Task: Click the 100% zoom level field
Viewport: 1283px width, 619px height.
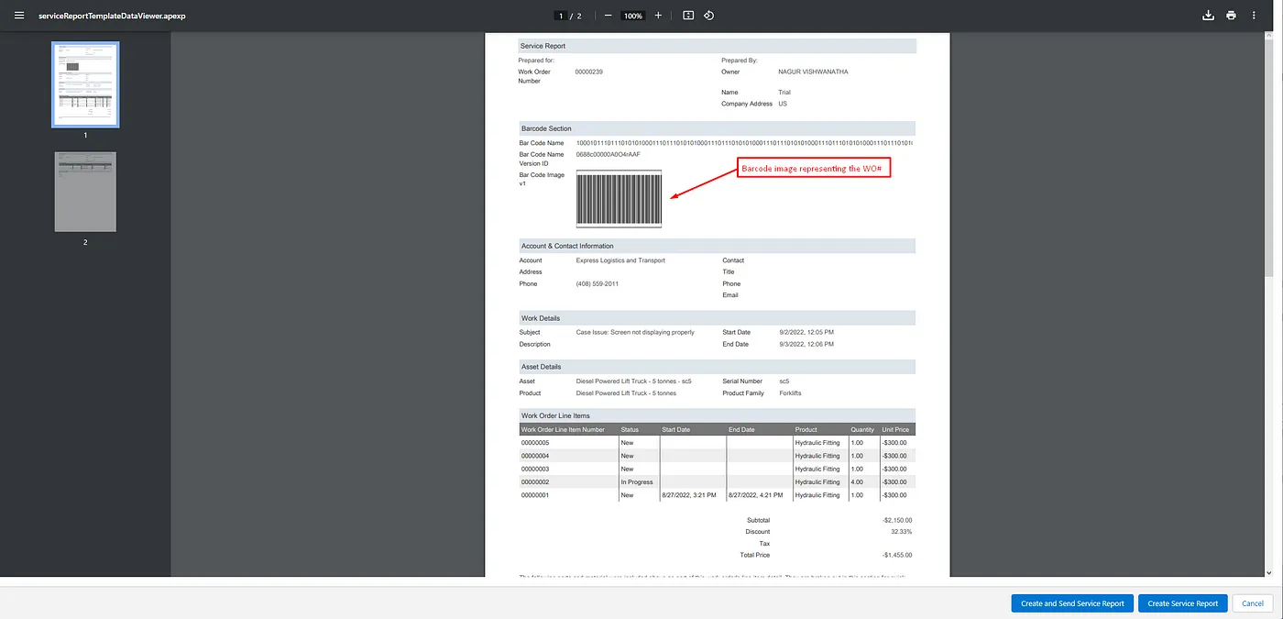Action: tap(632, 16)
